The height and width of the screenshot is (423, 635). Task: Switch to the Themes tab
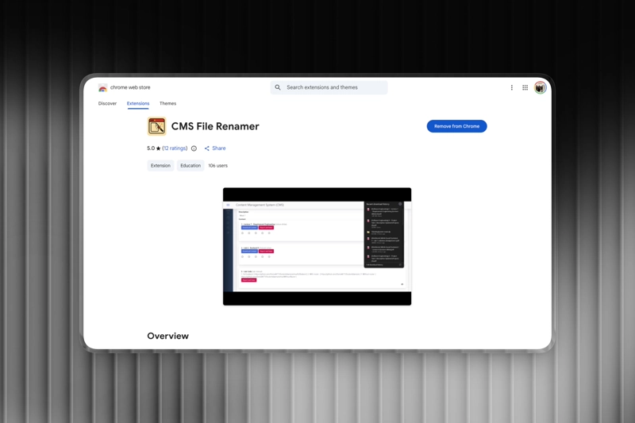pyautogui.click(x=167, y=104)
